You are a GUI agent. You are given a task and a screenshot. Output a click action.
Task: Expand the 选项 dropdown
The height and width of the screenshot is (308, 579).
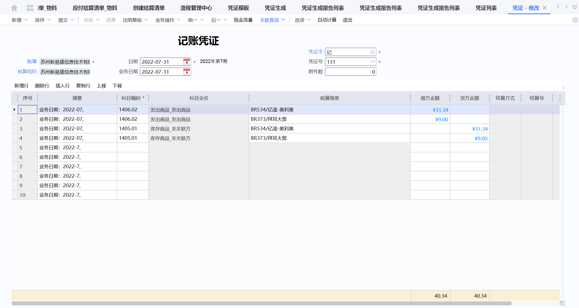point(309,20)
